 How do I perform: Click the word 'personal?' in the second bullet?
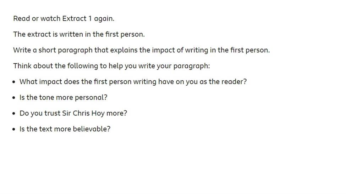91,98
